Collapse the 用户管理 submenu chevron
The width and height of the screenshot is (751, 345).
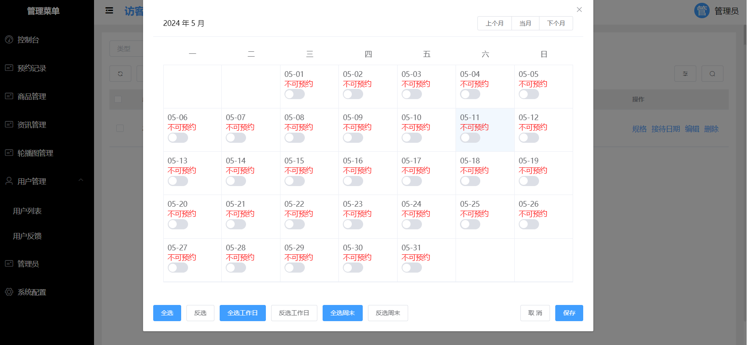81,180
